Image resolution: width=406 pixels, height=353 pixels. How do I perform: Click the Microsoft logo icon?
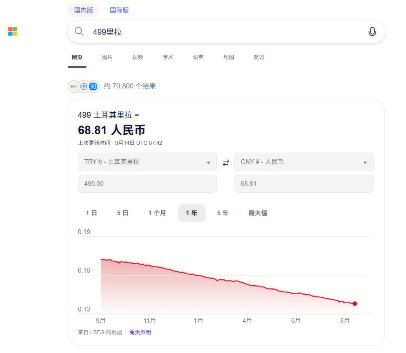(13, 31)
